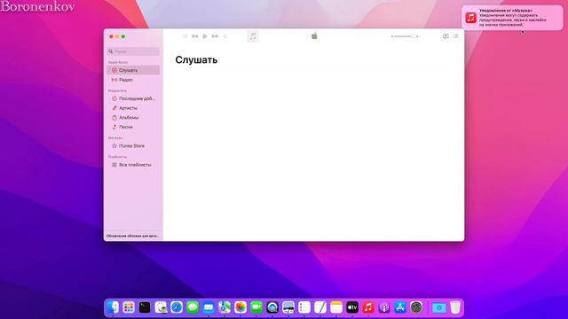The image size is (568, 319).
Task: Open Photos from the Dock
Action: (241, 307)
